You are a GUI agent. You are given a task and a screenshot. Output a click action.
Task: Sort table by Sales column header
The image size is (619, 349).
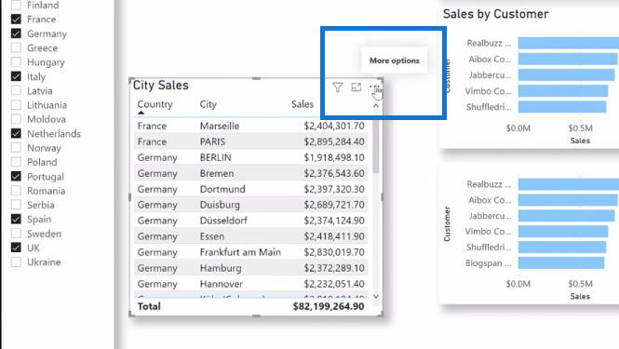click(303, 104)
